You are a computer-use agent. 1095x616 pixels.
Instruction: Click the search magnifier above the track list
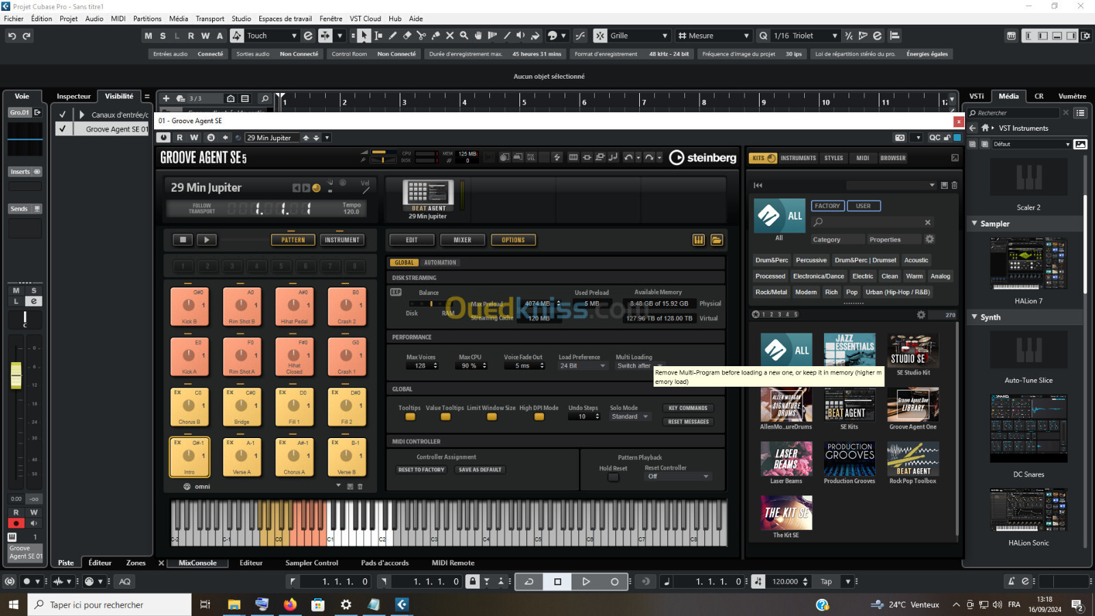pyautogui.click(x=265, y=99)
